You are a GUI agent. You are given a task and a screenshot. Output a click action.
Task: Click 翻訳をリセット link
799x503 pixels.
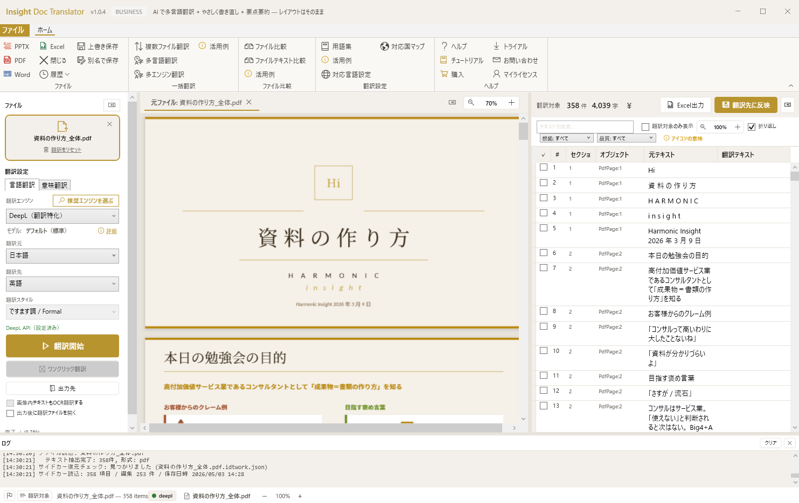[62, 150]
